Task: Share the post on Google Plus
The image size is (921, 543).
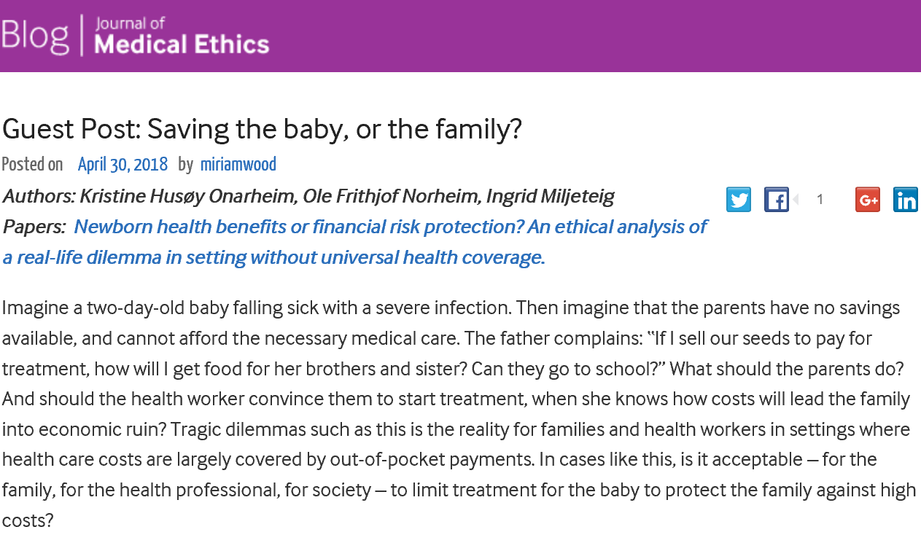Action: (x=868, y=199)
